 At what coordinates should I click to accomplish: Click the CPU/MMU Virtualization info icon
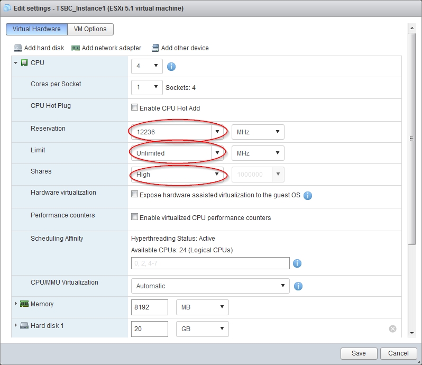[x=298, y=286]
